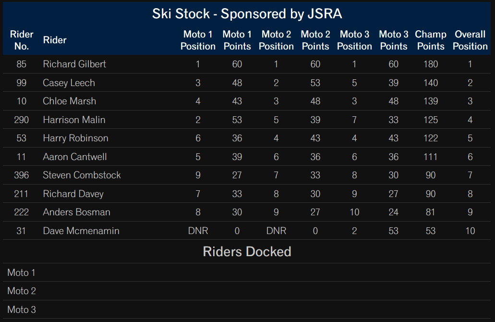Select the Champ Points column header
The height and width of the screenshot is (322, 495).
coord(431,40)
